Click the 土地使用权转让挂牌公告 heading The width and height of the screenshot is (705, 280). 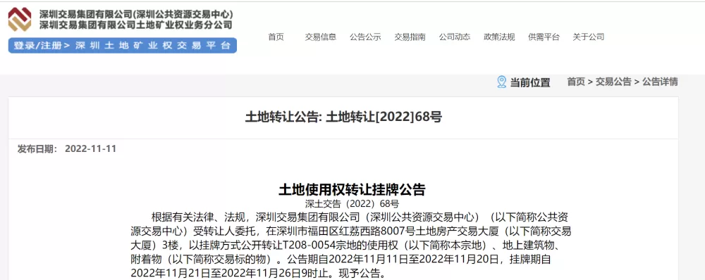tap(352, 190)
